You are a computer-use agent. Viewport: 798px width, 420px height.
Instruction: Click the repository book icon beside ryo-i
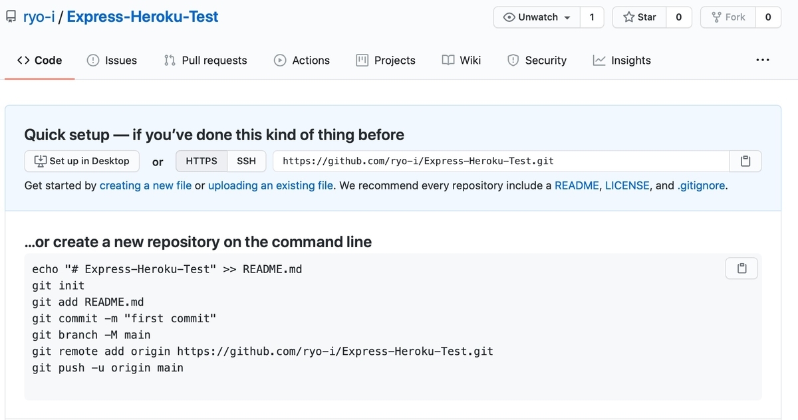pyautogui.click(x=11, y=17)
